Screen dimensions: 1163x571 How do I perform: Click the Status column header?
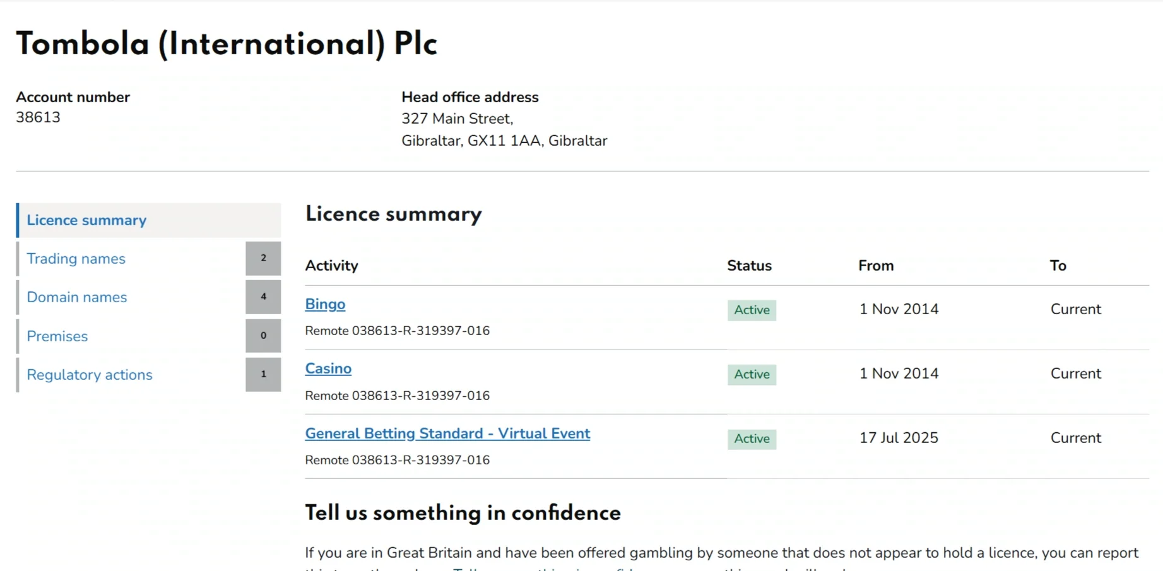pyautogui.click(x=749, y=266)
